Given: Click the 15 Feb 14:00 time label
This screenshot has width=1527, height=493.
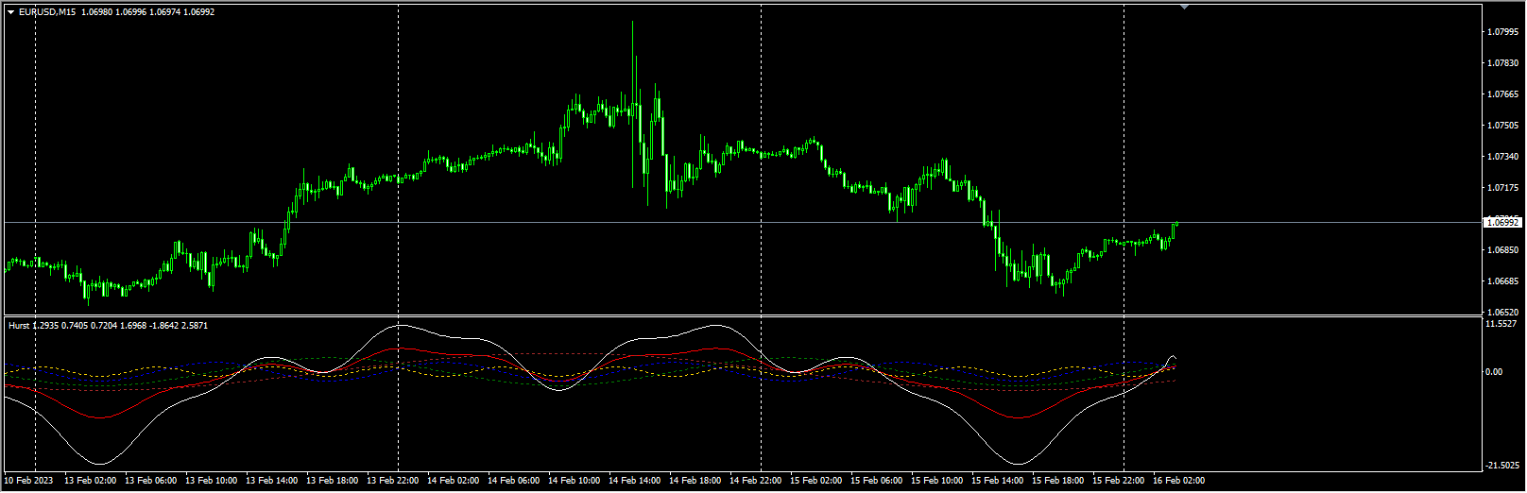Looking at the screenshot, I should (x=998, y=481).
